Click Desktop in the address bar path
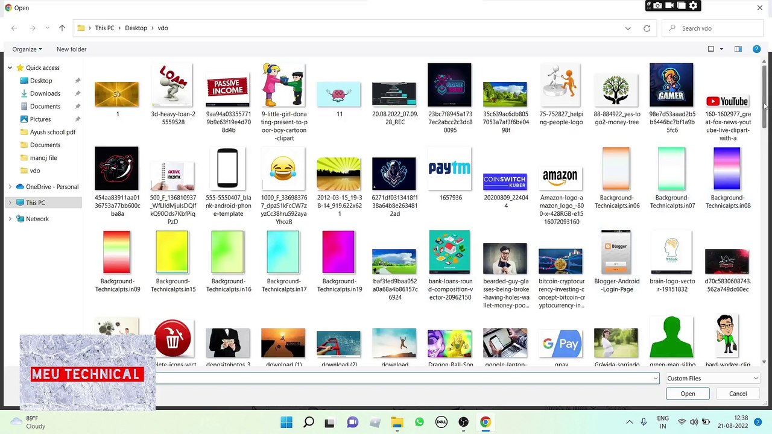The width and height of the screenshot is (772, 434). click(136, 28)
